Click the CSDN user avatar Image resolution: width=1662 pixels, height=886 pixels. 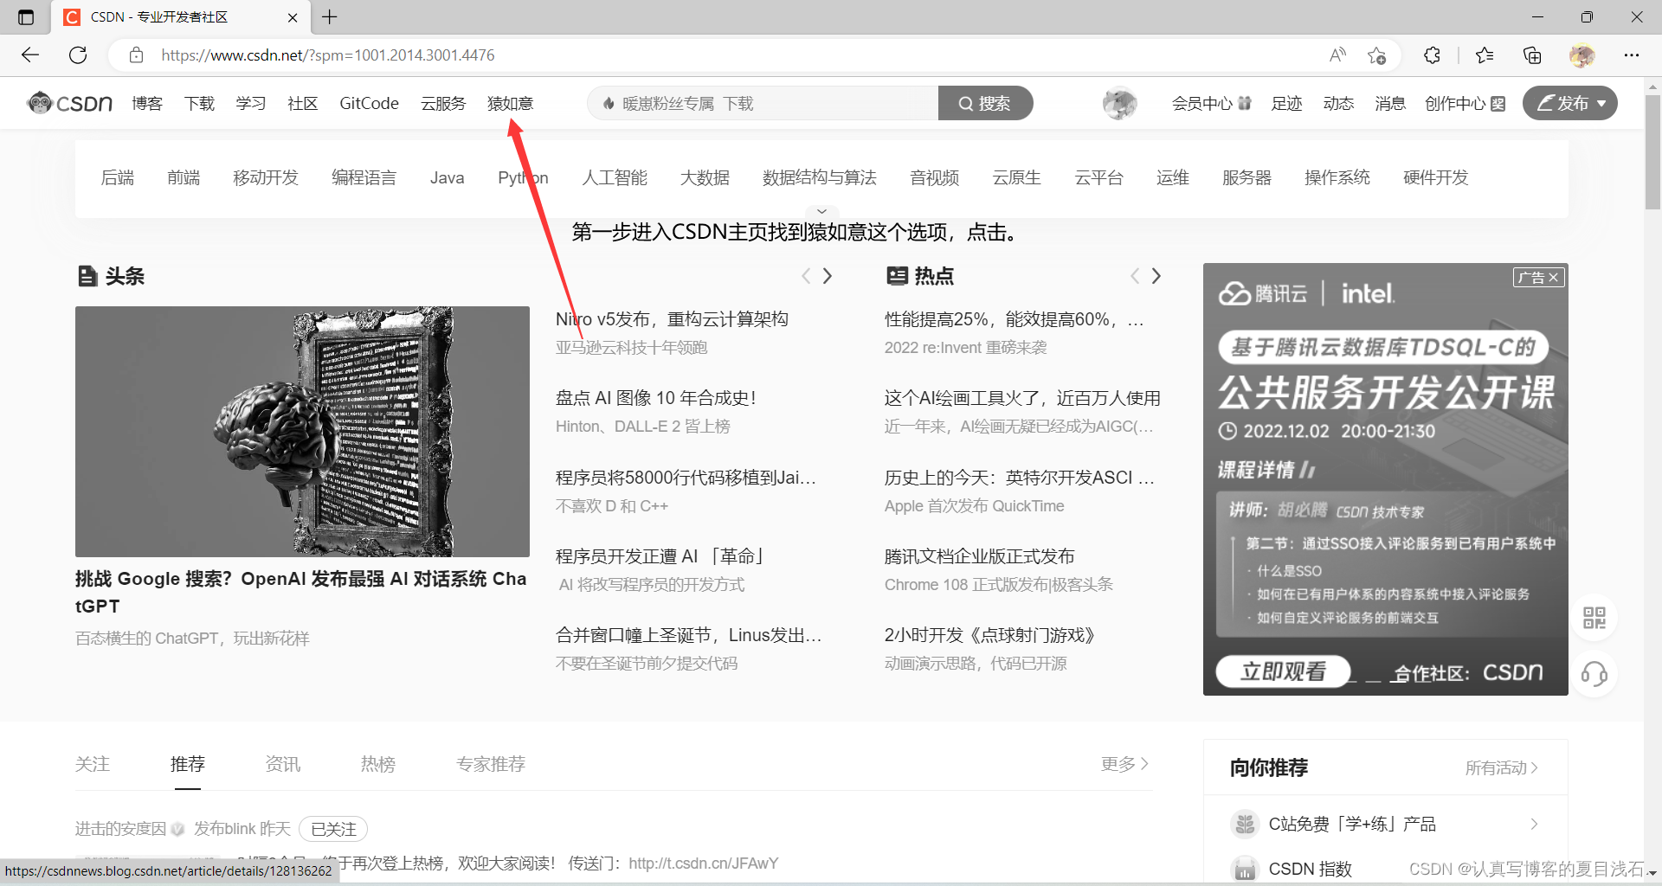(1119, 104)
